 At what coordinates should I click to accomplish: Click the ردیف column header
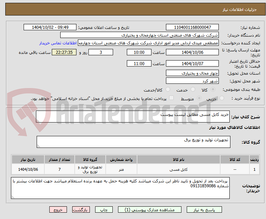point(254,159)
